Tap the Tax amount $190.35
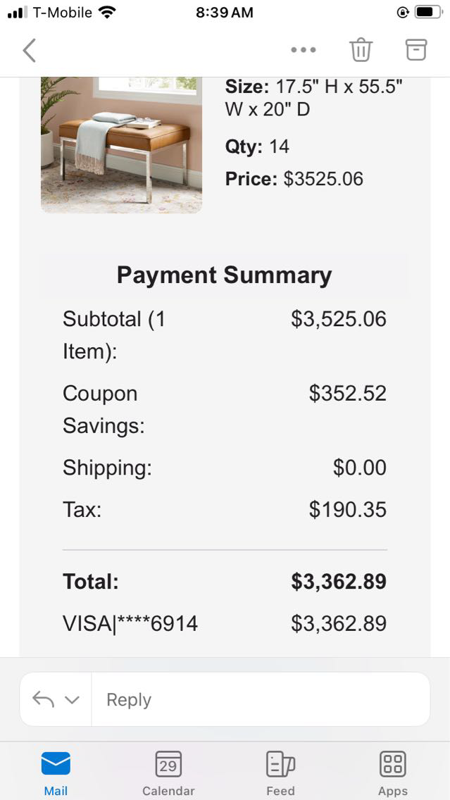Viewport: 450px width, 800px height. (x=348, y=509)
